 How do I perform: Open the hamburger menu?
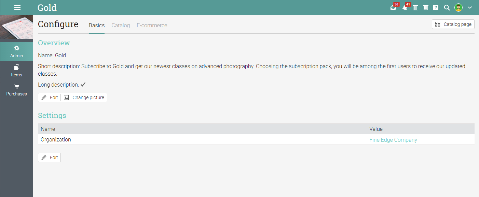click(x=17, y=7)
